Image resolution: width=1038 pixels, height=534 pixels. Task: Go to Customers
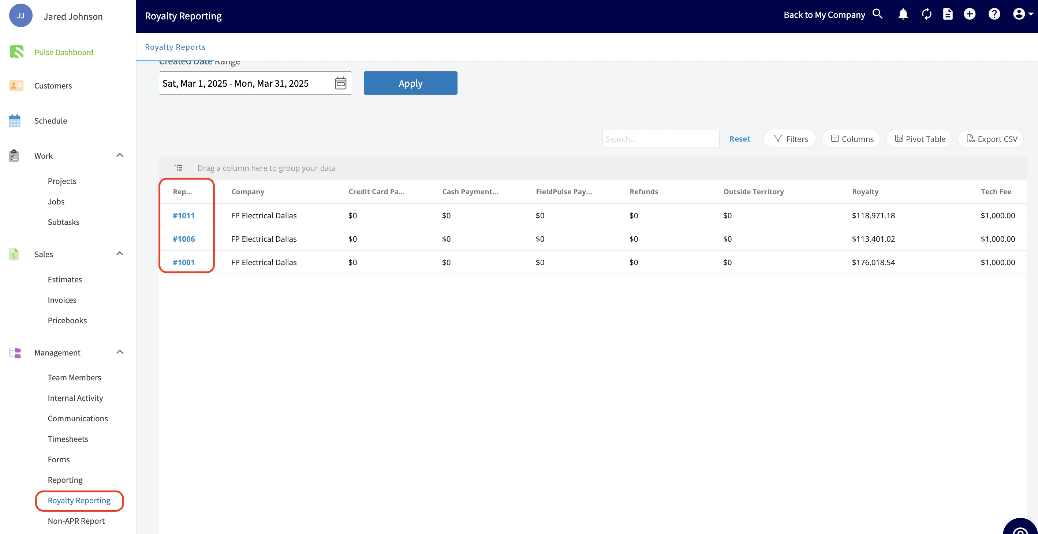[53, 86]
